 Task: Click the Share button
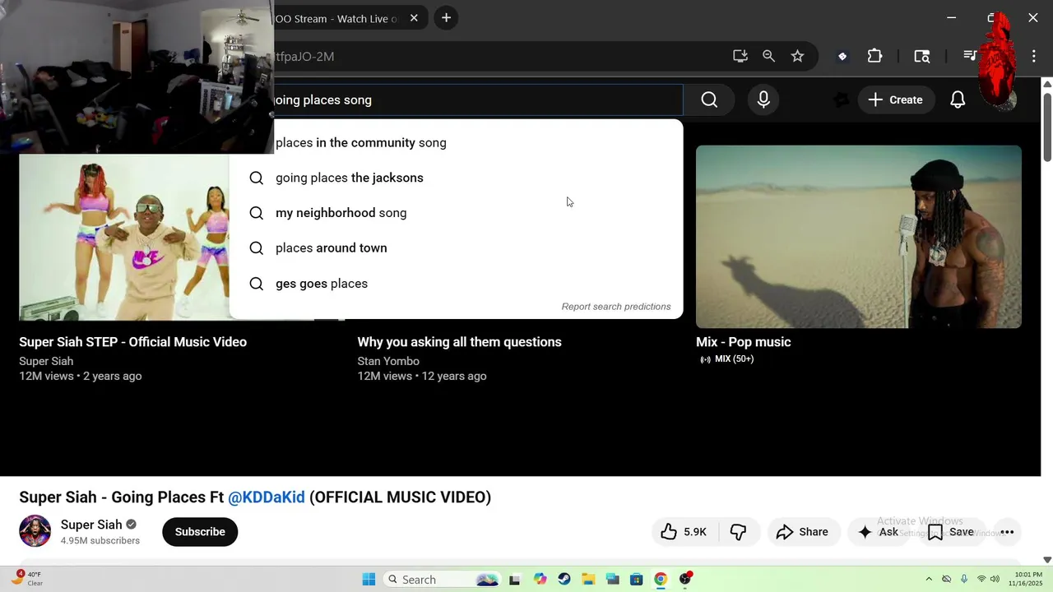tap(802, 532)
